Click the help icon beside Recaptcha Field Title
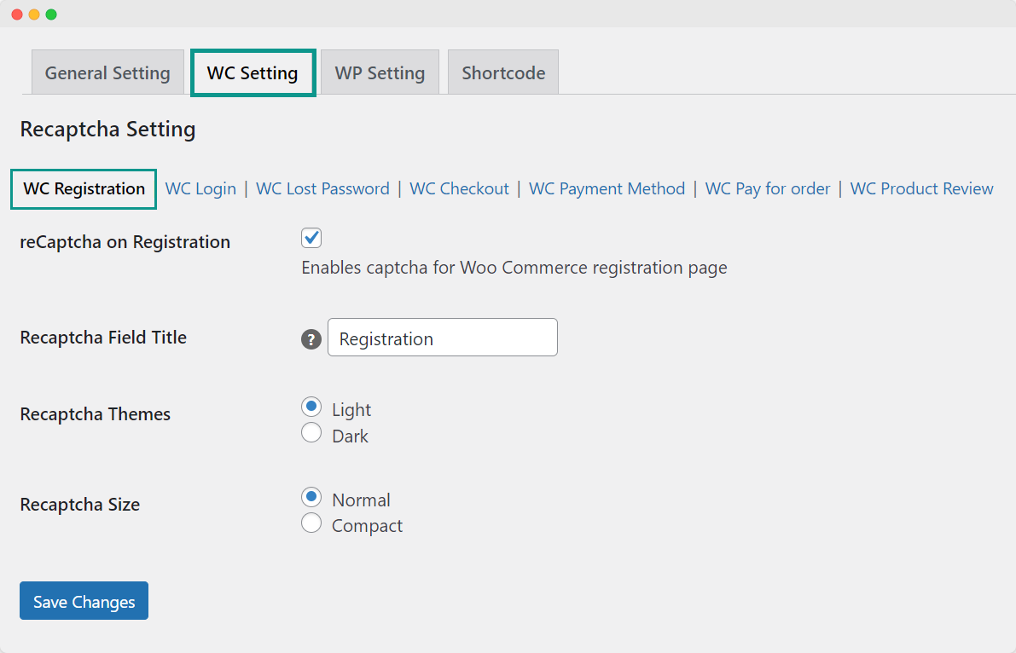Screen dimensions: 1016x653 (x=311, y=338)
